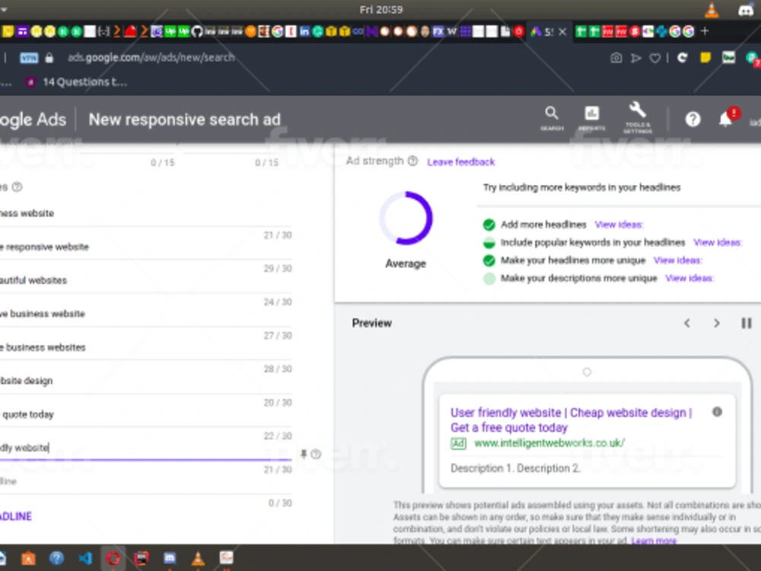Open the Help app in the taskbar
This screenshot has width=761, height=571.
click(56, 558)
